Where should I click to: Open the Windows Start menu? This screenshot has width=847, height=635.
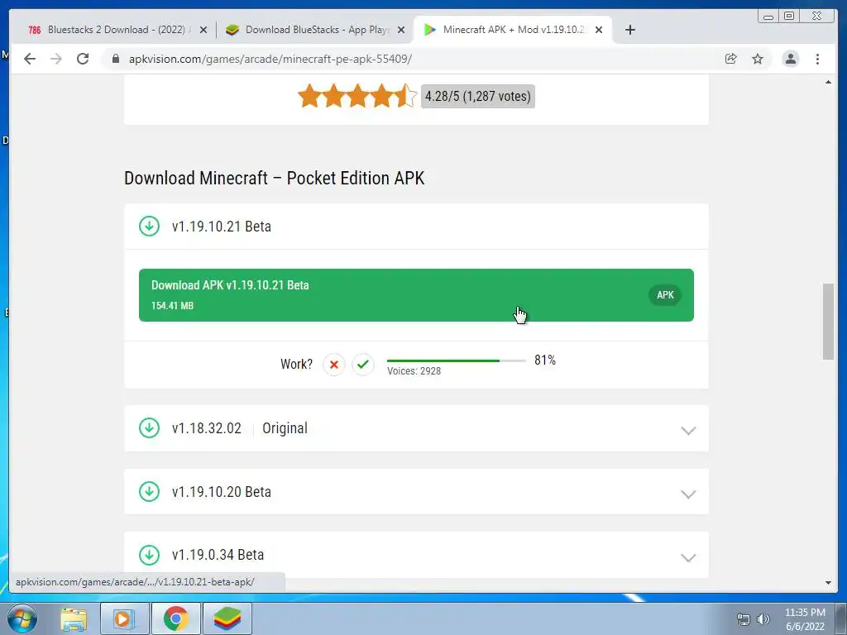pos(22,618)
